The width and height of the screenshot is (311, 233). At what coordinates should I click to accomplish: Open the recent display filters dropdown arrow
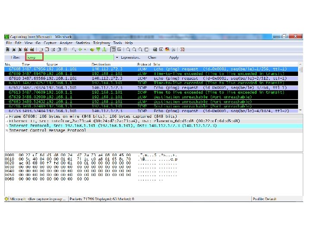117,57
